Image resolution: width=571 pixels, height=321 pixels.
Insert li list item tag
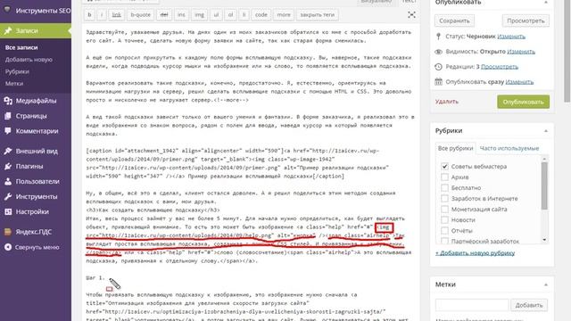click(x=244, y=15)
